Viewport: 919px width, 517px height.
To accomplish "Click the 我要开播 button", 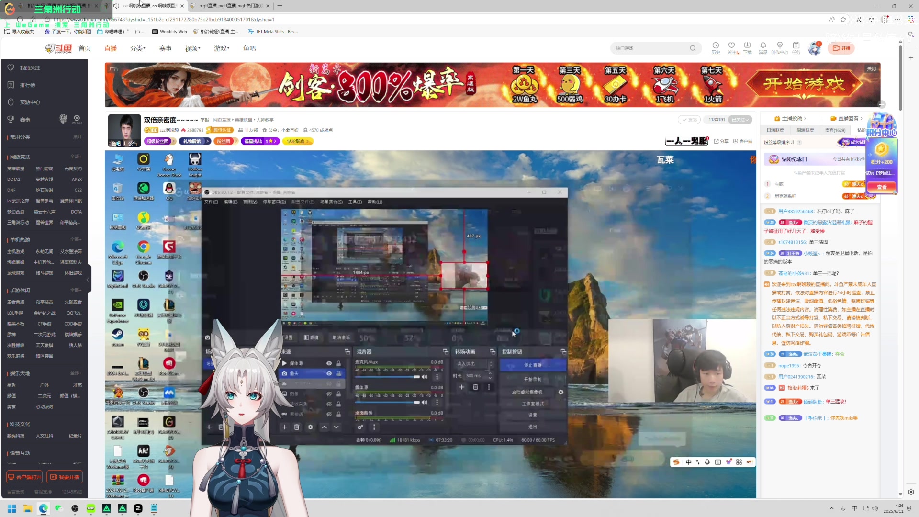I will coord(65,477).
